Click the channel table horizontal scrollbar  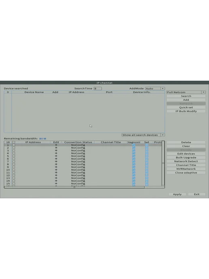click(x=74, y=187)
